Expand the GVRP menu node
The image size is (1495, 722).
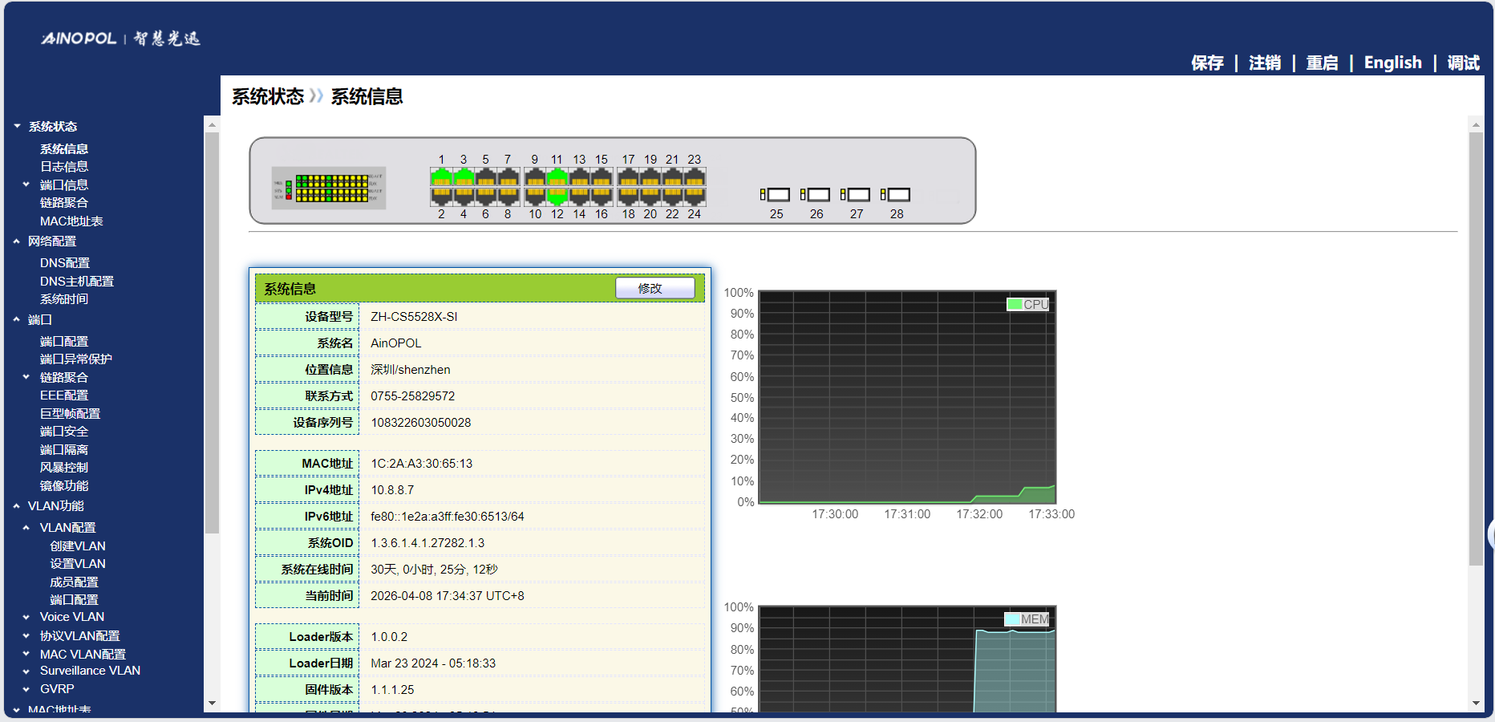click(x=26, y=690)
